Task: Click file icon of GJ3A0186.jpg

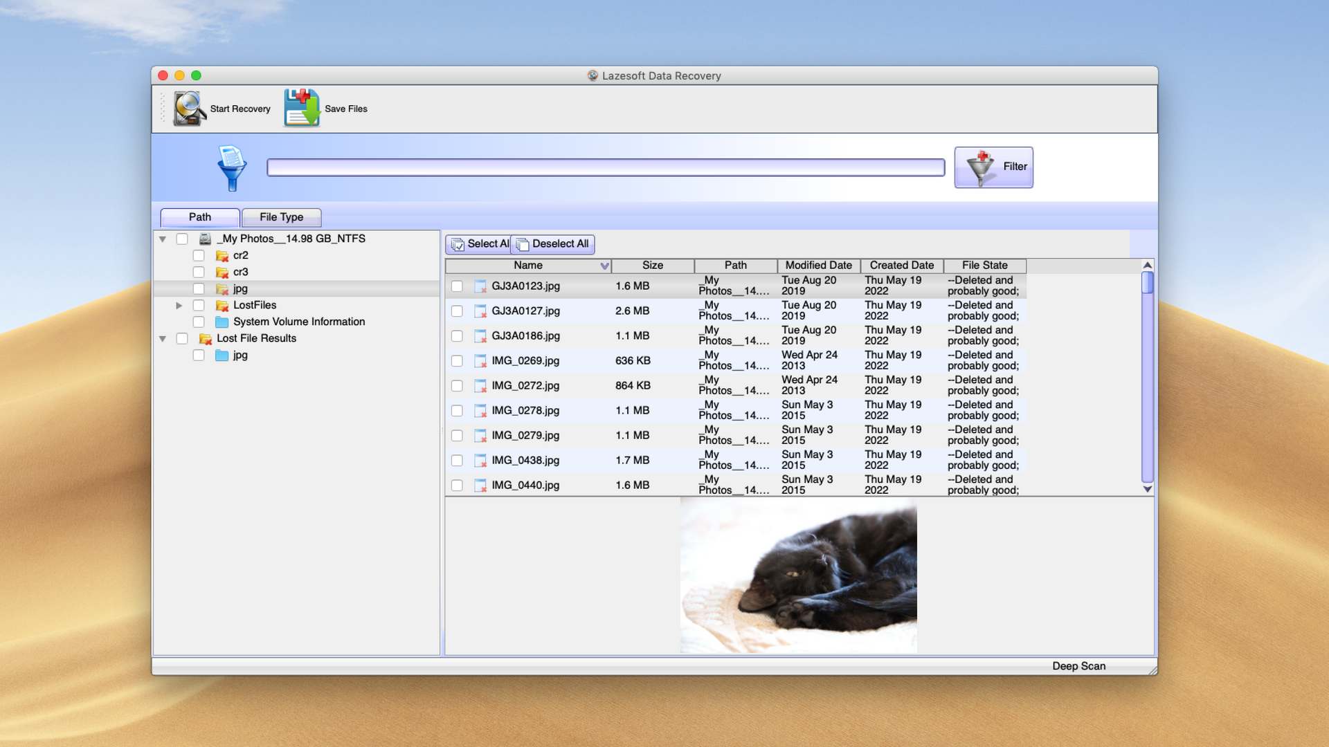Action: point(480,336)
